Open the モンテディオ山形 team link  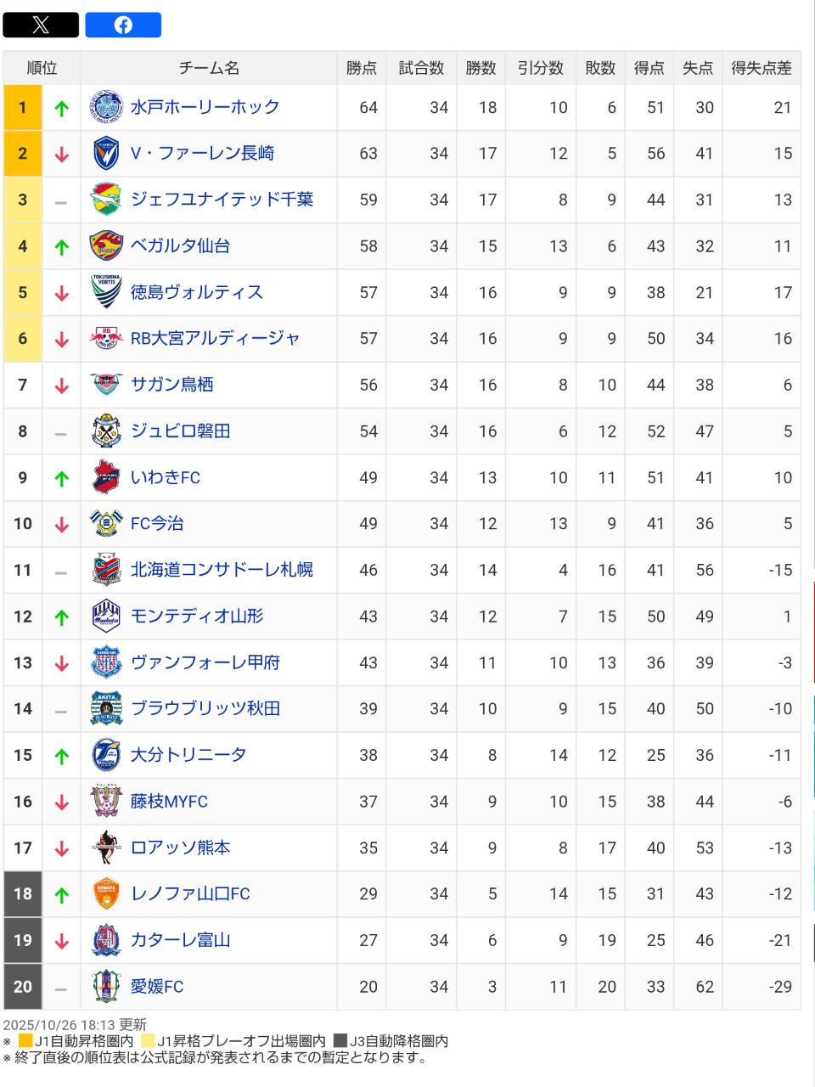click(x=196, y=617)
